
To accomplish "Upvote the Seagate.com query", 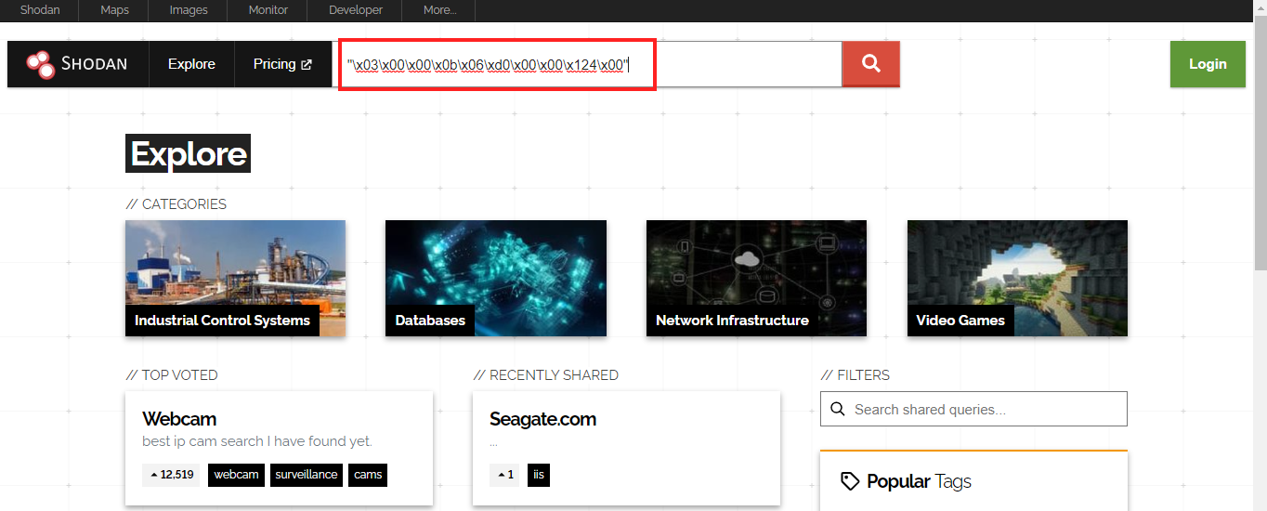I will click(504, 475).
